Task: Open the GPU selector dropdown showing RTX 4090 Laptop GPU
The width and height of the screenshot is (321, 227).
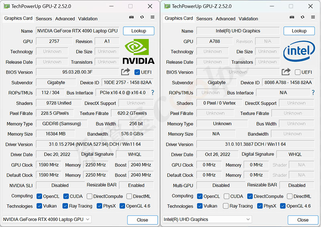Action: pos(47,219)
